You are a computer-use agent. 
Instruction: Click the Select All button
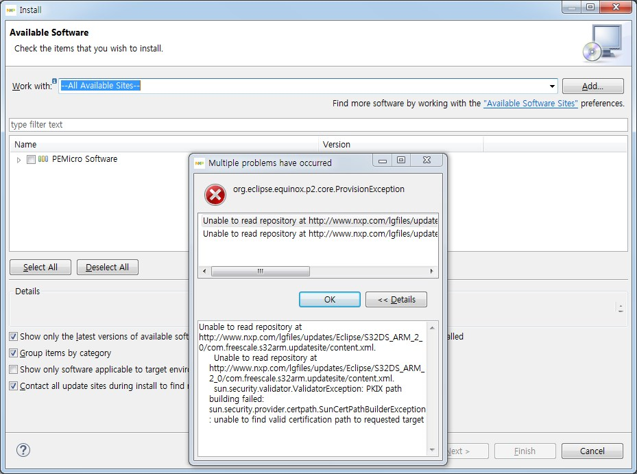(40, 267)
